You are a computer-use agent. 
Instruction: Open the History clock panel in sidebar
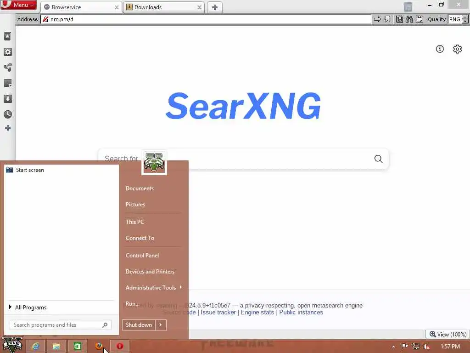click(8, 114)
